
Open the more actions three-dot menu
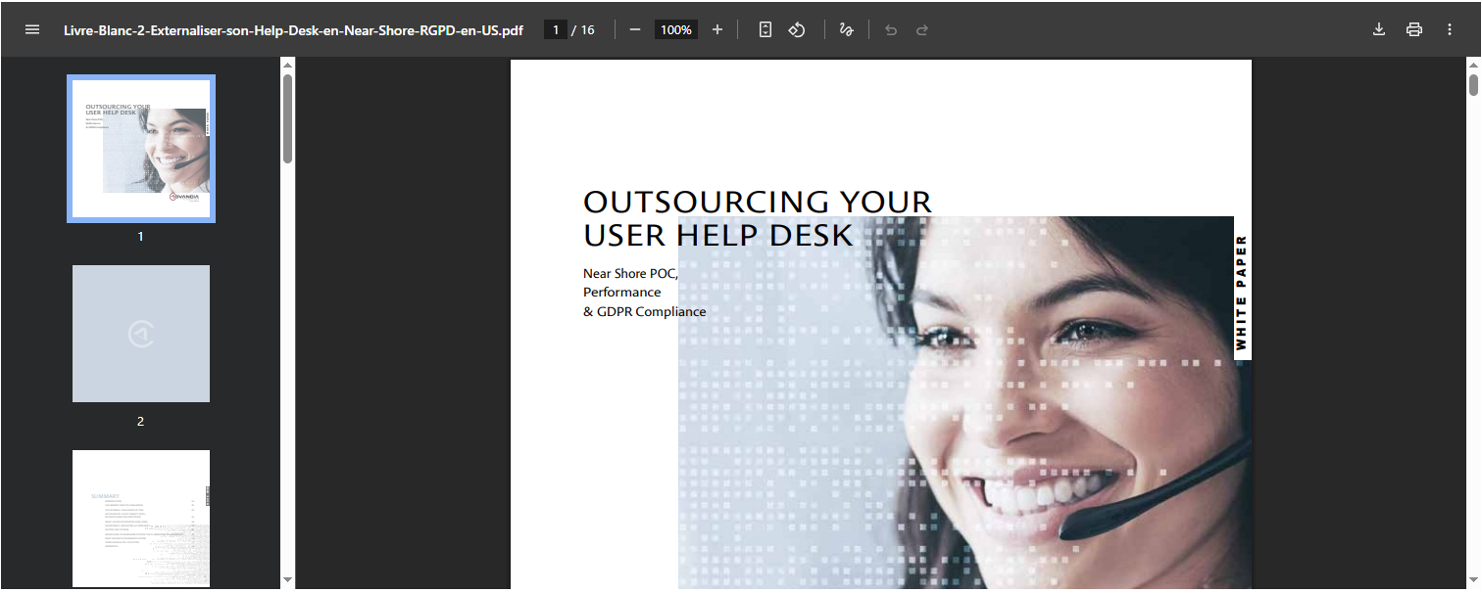click(x=1450, y=29)
